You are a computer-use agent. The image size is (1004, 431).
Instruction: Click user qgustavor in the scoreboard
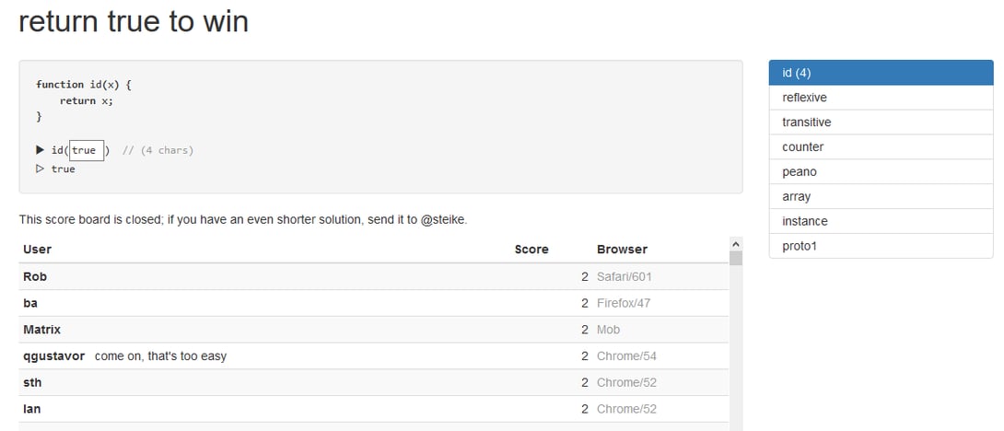(53, 356)
